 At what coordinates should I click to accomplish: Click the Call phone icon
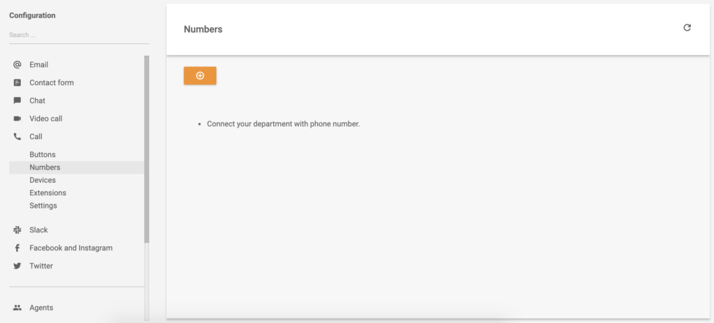(17, 137)
